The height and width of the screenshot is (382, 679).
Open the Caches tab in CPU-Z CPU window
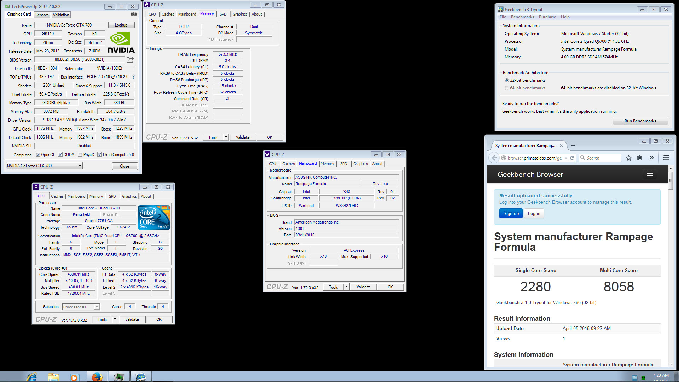[x=57, y=196]
